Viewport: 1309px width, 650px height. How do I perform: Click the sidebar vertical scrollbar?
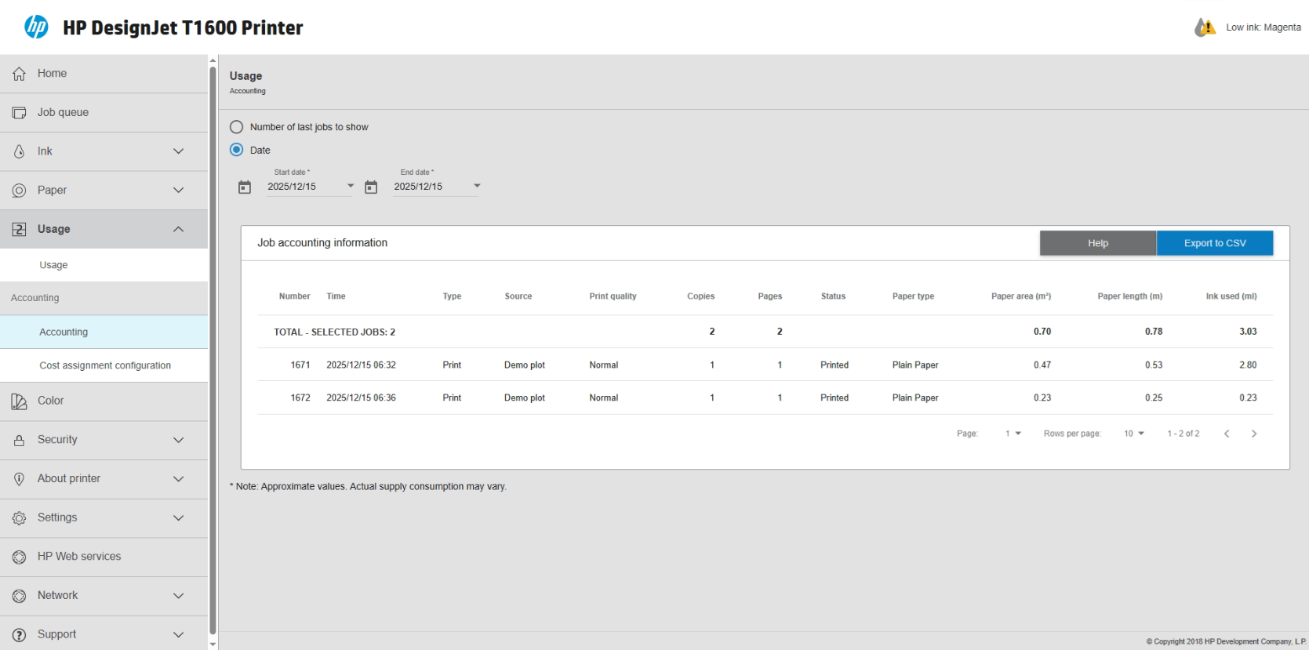(x=213, y=350)
